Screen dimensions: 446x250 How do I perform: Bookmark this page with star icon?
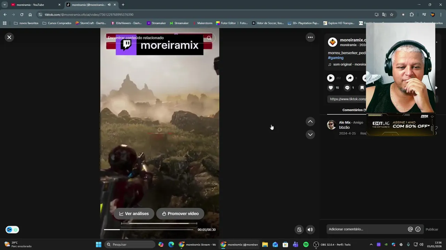[x=392, y=15]
